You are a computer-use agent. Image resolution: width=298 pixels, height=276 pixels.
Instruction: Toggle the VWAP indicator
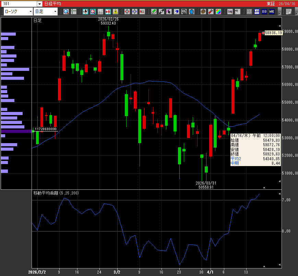[249, 12]
